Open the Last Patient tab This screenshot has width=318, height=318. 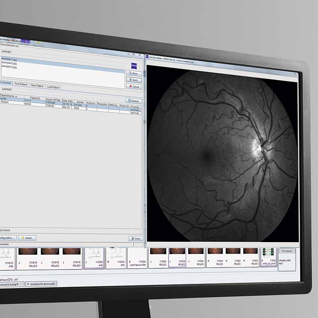point(53,87)
